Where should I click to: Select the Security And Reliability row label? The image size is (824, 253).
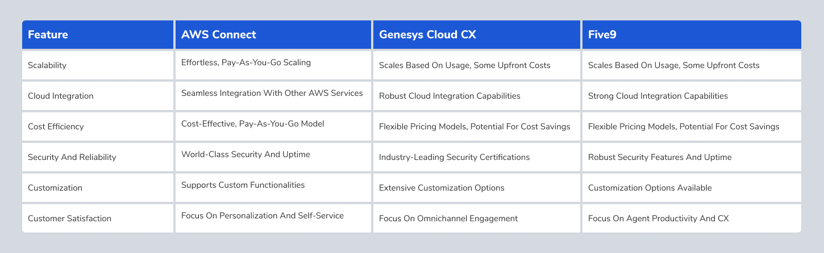[x=72, y=157]
